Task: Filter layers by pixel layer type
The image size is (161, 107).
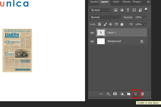Action: pyautogui.click(x=116, y=10)
